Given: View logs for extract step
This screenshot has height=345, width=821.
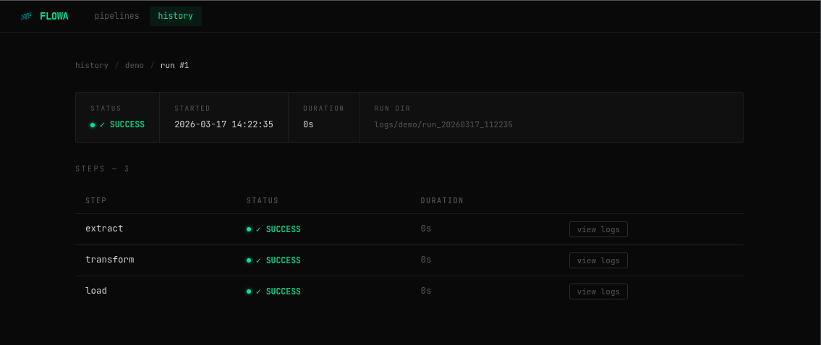Looking at the screenshot, I should coord(598,229).
